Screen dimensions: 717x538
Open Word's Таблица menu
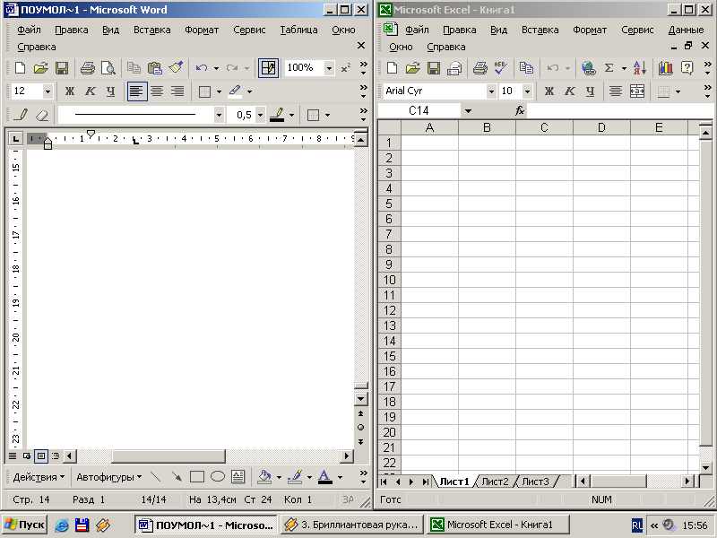298,30
